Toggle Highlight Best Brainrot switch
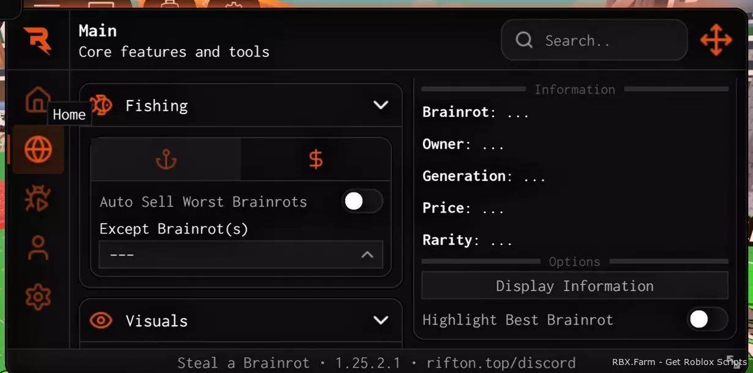753x373 pixels. tap(707, 319)
